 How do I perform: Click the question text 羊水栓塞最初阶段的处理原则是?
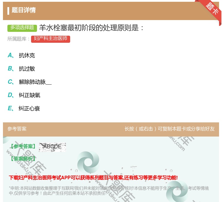pos(91,28)
